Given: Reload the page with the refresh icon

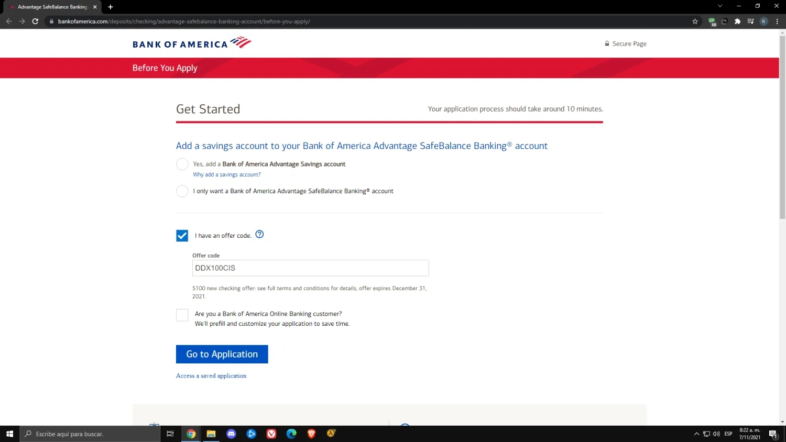Looking at the screenshot, I should click(35, 21).
